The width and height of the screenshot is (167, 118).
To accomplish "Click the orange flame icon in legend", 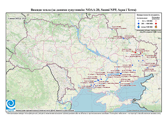I will (x=156, y=27).
